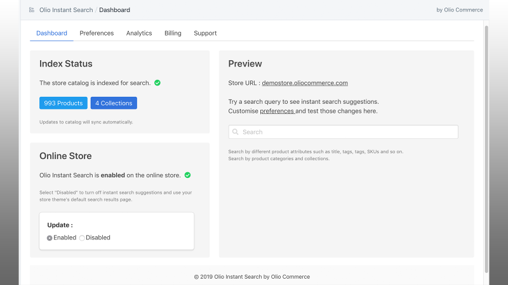Follow the preferences link in Preview
Screen dimensions: 508x285
(x=277, y=111)
